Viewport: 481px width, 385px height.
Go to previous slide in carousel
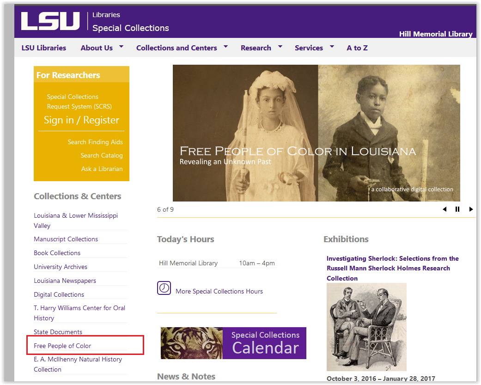point(444,209)
